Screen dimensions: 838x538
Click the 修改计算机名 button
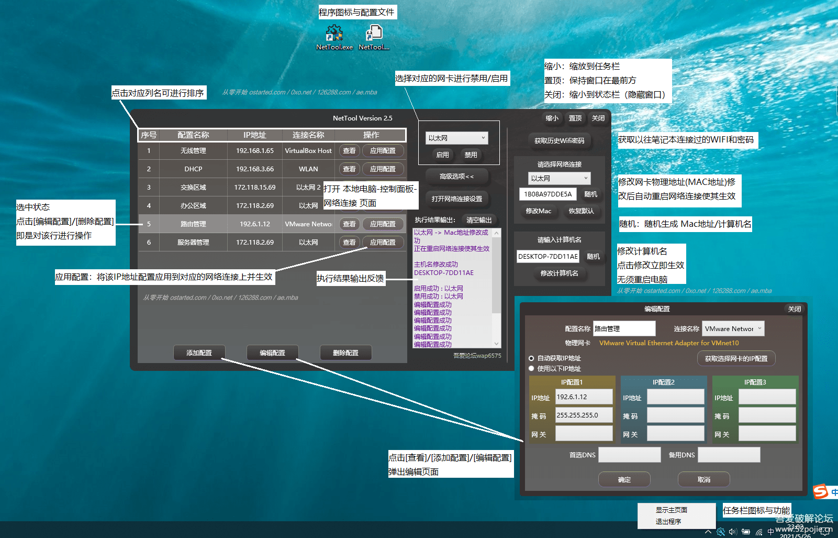pyautogui.click(x=559, y=273)
